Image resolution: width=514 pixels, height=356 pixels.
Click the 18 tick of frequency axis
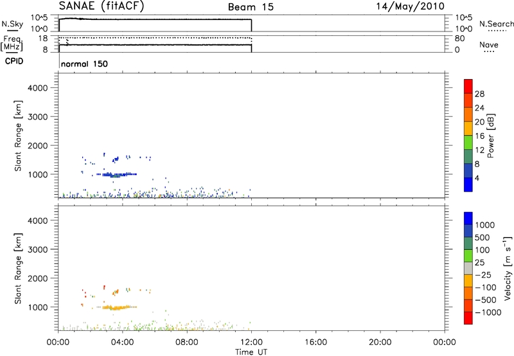click(43, 39)
